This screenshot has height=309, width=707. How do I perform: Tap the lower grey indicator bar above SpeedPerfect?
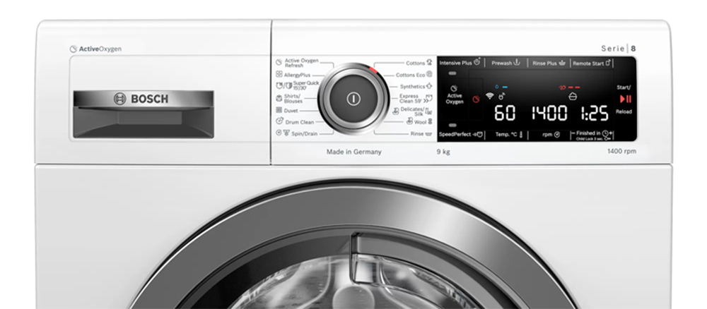pos(452,125)
